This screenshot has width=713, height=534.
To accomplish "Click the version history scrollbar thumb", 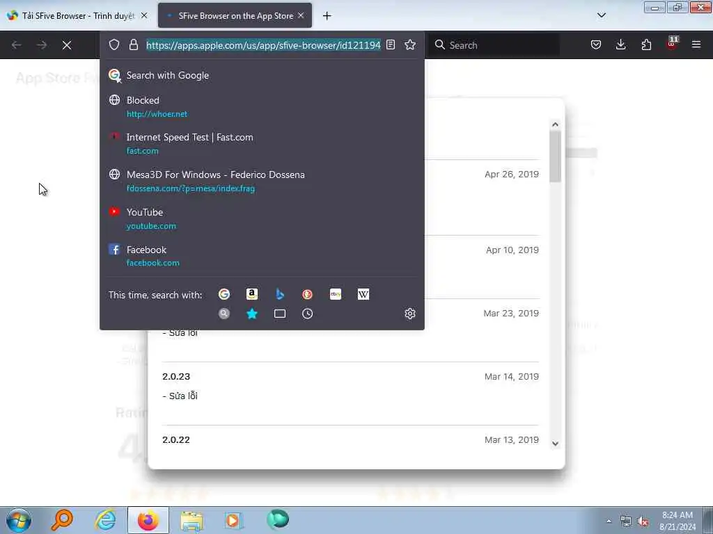I will pos(555,156).
